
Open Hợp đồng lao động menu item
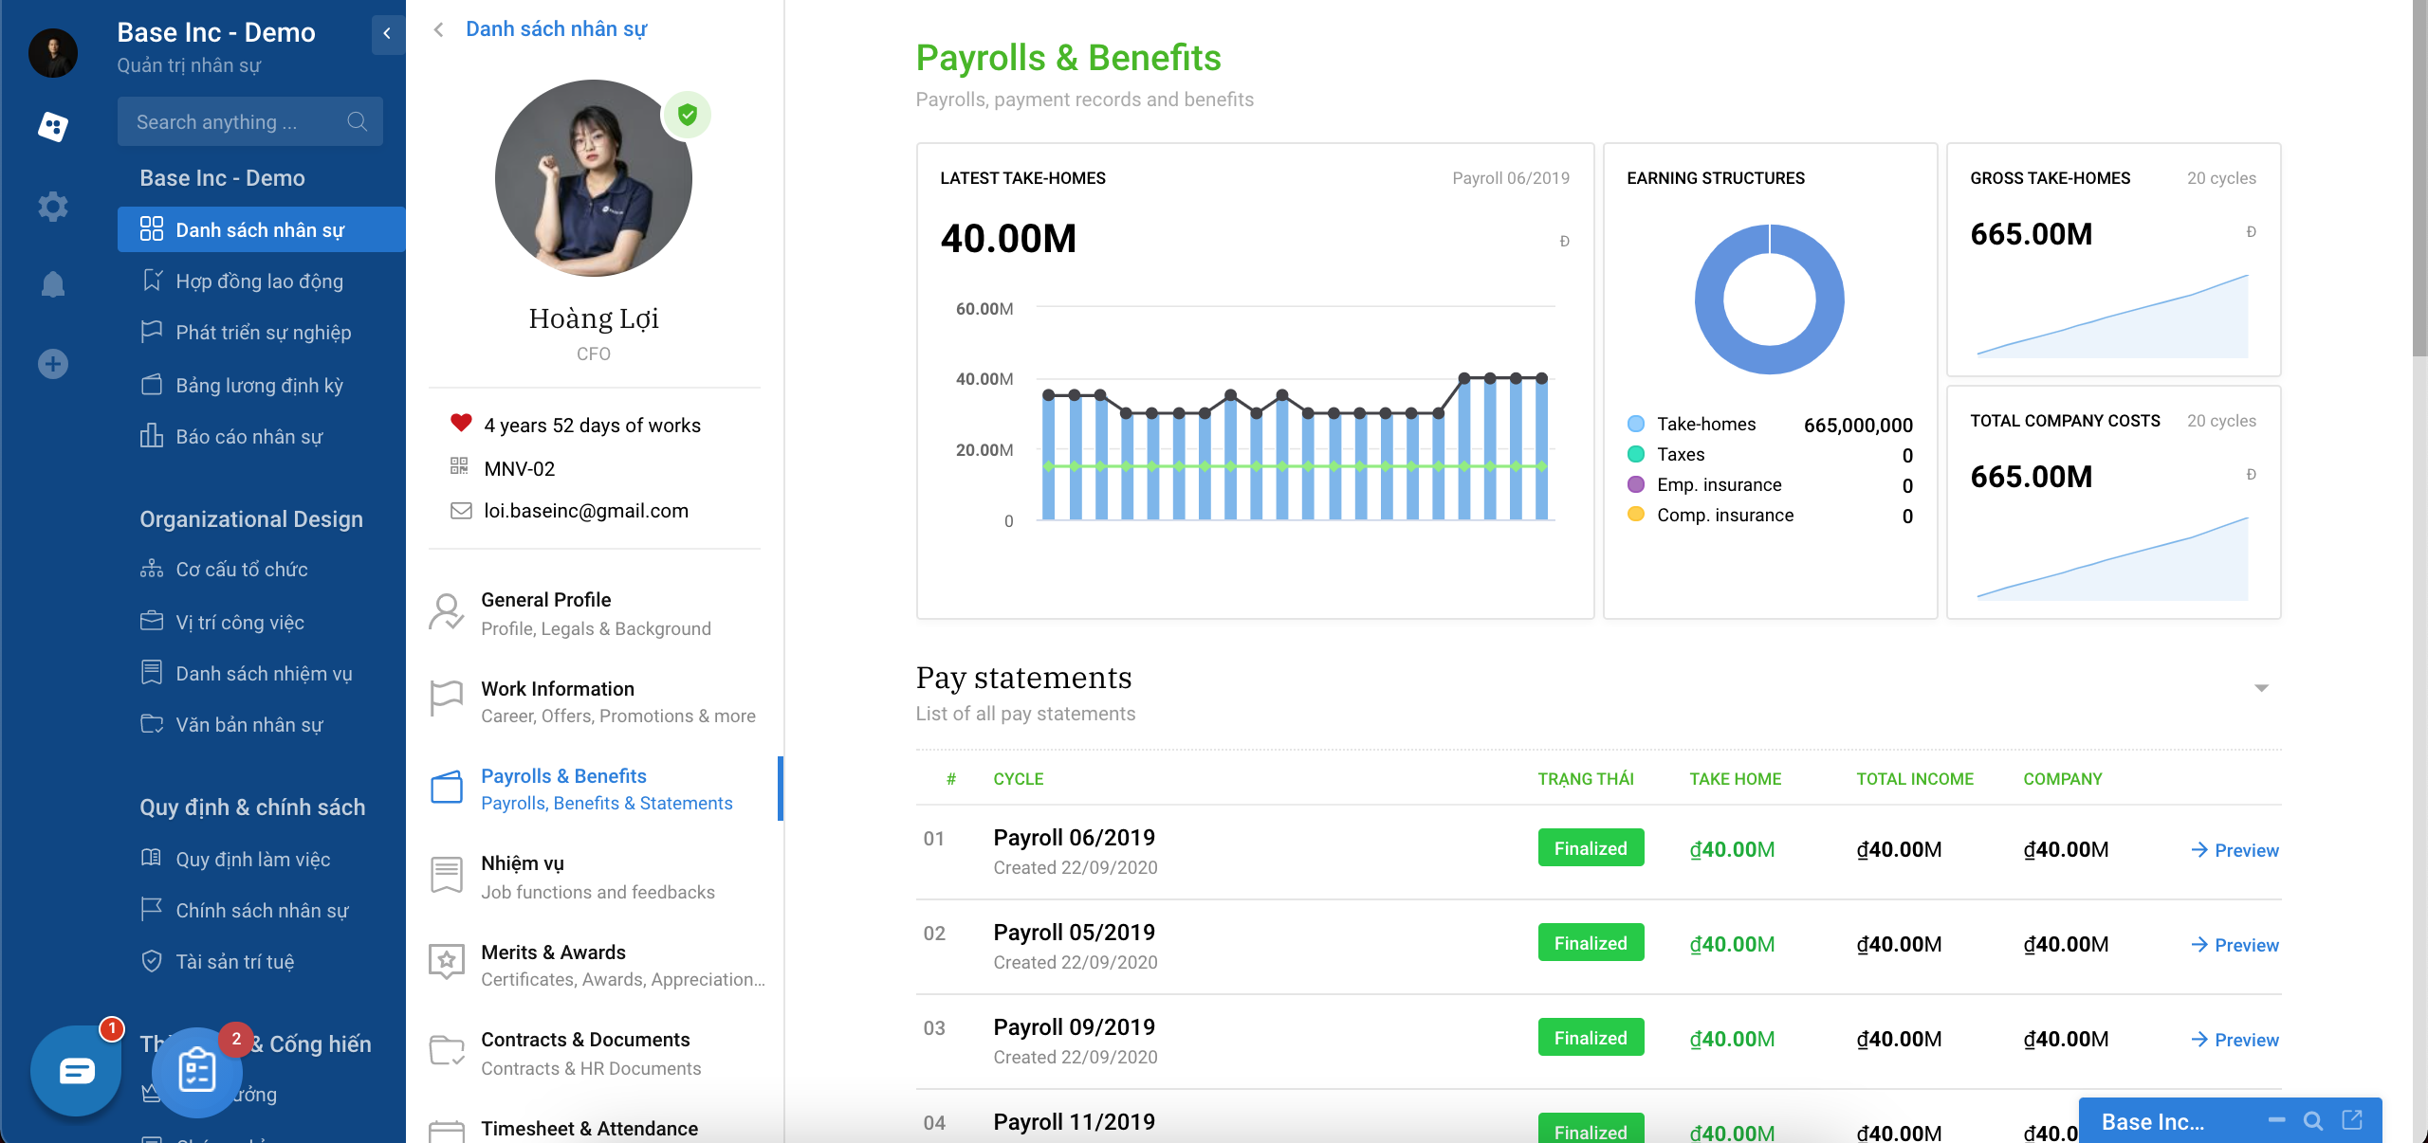(x=259, y=281)
